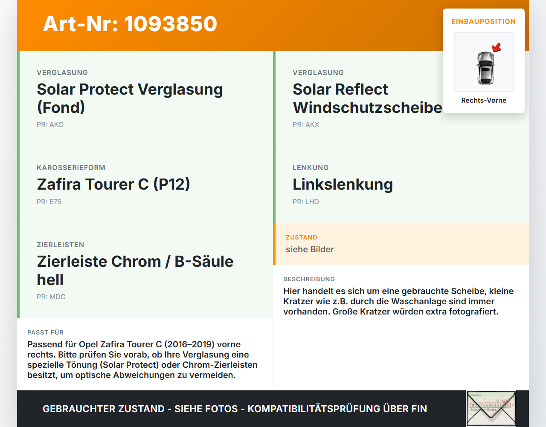546x427 pixels.
Task: Click the PASST FÜR label
Action: (x=45, y=332)
